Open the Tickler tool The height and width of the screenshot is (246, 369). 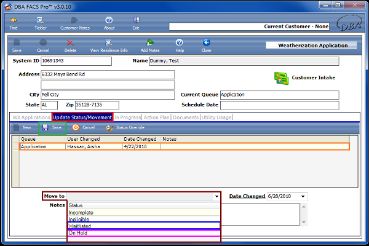41,23
